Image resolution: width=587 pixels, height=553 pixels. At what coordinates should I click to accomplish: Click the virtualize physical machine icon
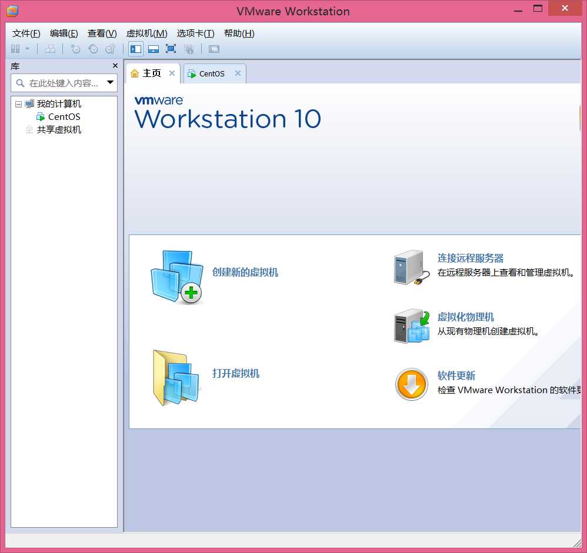click(411, 326)
